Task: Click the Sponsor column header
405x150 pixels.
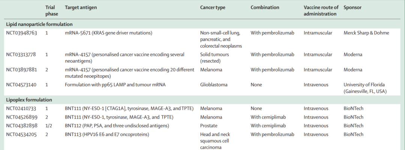Action: [x=352, y=7]
